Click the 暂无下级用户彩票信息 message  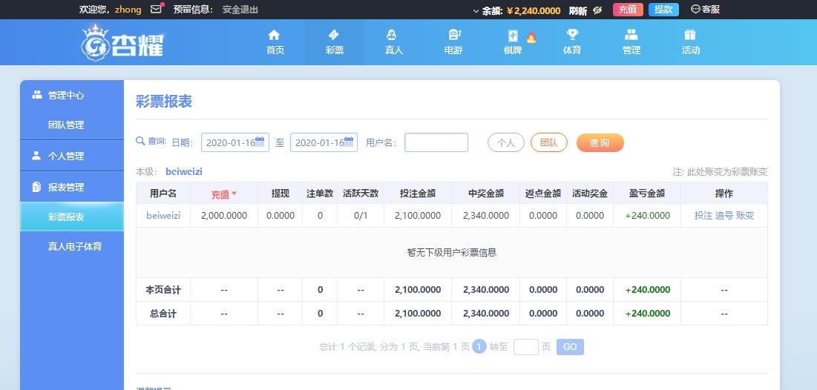pos(452,253)
